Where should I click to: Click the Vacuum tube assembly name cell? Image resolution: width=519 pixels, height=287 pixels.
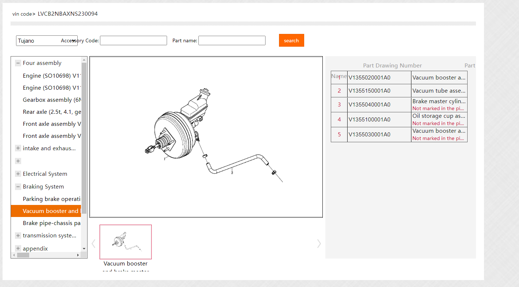(x=439, y=91)
